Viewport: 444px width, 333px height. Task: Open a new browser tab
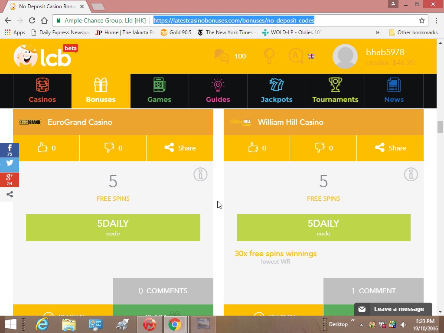(98, 7)
